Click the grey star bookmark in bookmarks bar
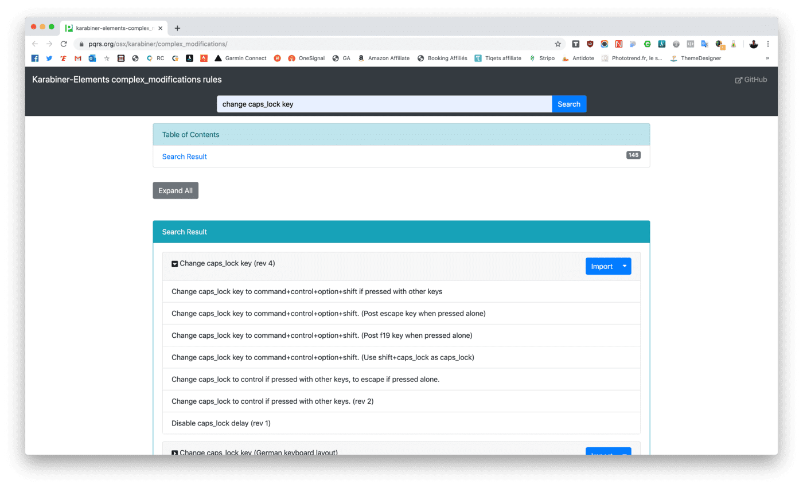The height and width of the screenshot is (488, 803). 107,58
